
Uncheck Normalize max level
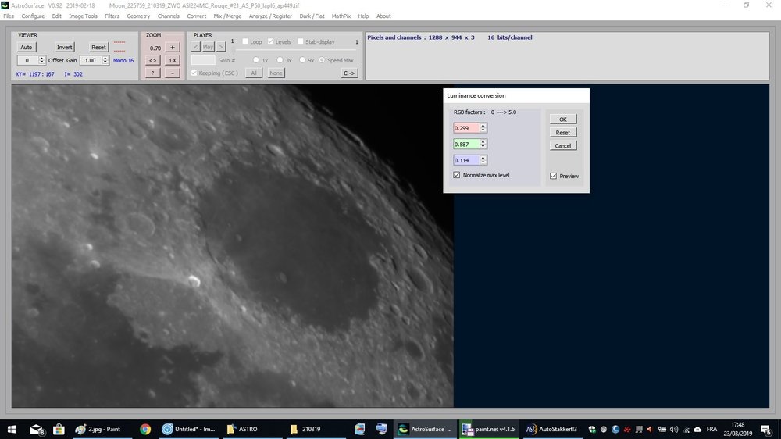click(457, 175)
